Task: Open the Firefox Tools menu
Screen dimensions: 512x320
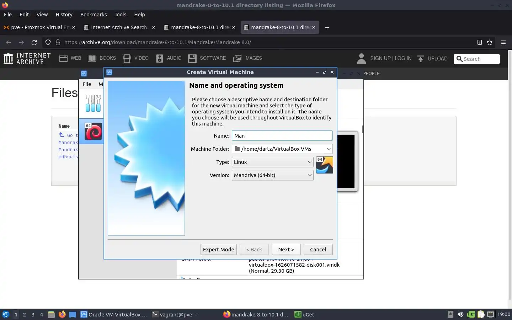Action: pyautogui.click(x=120, y=15)
